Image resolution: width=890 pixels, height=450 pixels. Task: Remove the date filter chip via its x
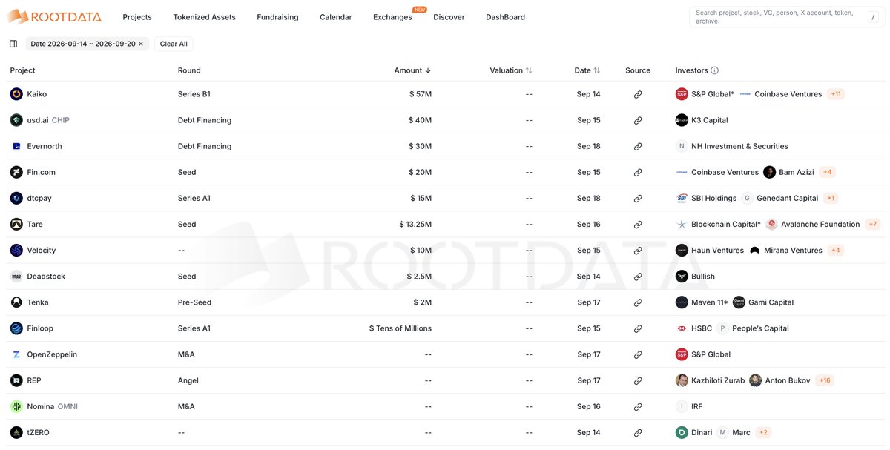141,44
